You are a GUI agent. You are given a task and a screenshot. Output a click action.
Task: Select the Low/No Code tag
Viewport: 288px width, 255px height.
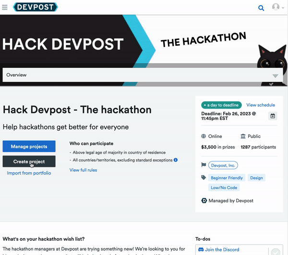click(x=224, y=188)
